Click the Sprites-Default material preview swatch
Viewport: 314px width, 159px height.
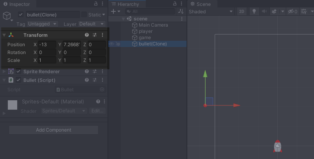point(13,105)
